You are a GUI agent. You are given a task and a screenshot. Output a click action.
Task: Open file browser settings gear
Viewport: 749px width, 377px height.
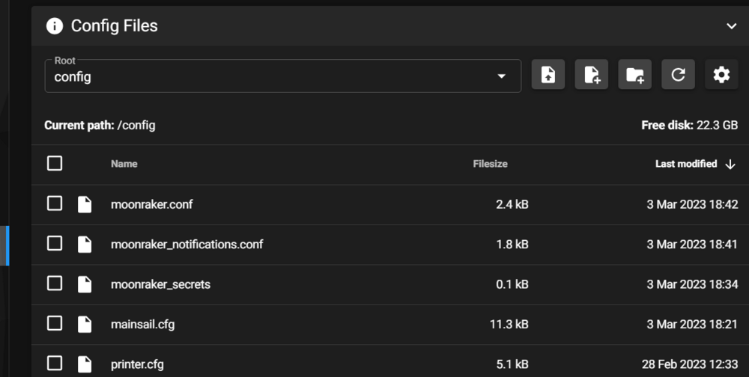pos(721,75)
